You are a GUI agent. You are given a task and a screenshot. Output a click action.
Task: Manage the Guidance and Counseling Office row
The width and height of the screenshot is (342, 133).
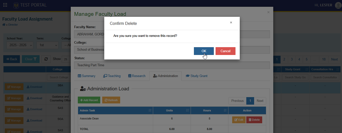click(x=14, y=98)
